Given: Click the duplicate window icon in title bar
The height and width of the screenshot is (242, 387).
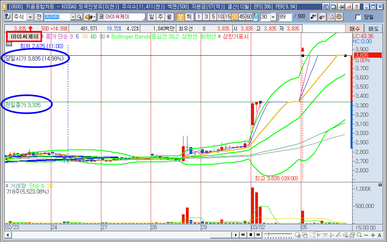Looking at the screenshot, I should click(333, 7).
